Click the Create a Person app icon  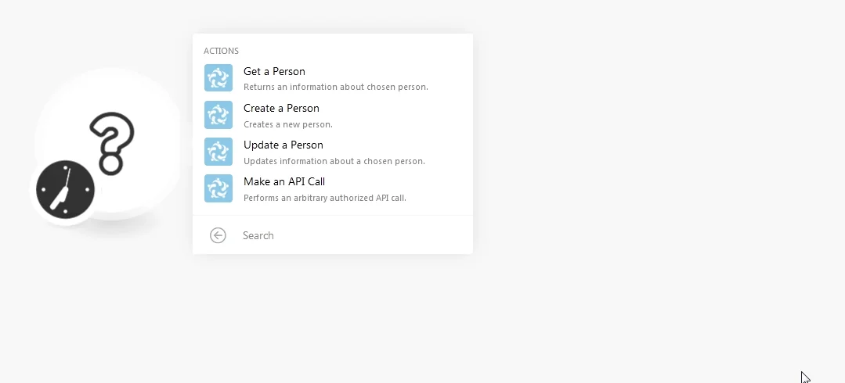tap(218, 115)
